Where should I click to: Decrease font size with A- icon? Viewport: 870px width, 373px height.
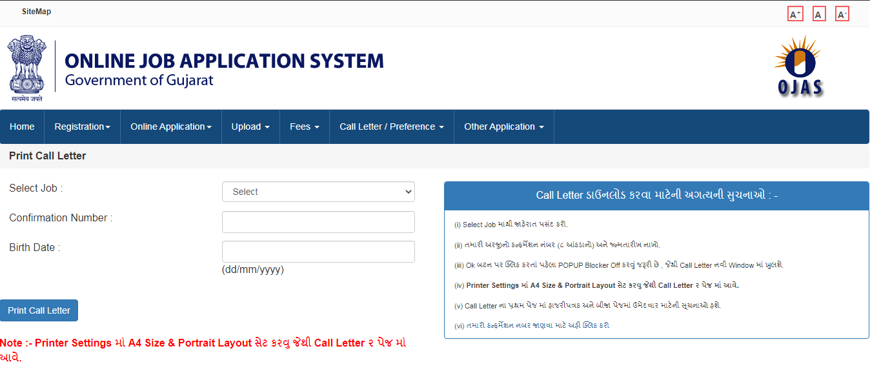point(842,14)
